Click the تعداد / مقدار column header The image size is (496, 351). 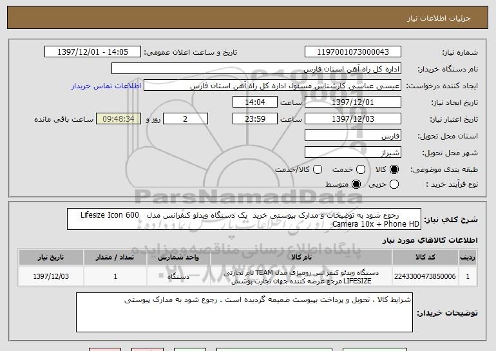click(x=115, y=258)
